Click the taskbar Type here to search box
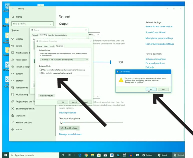 click(34, 155)
